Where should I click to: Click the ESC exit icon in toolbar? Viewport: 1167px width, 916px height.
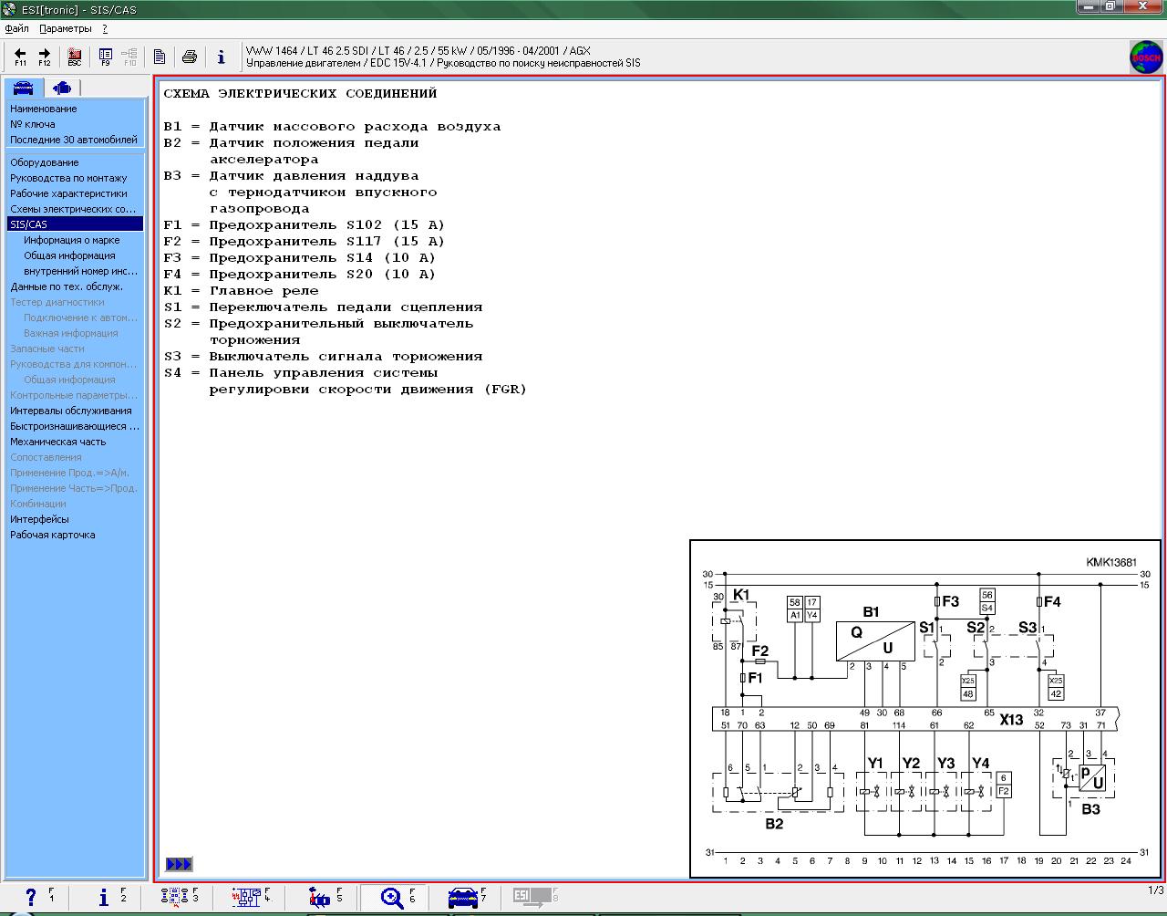[75, 57]
